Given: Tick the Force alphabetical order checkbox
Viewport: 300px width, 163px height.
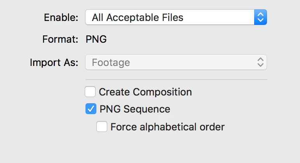Looking at the screenshot, I should click(x=102, y=127).
